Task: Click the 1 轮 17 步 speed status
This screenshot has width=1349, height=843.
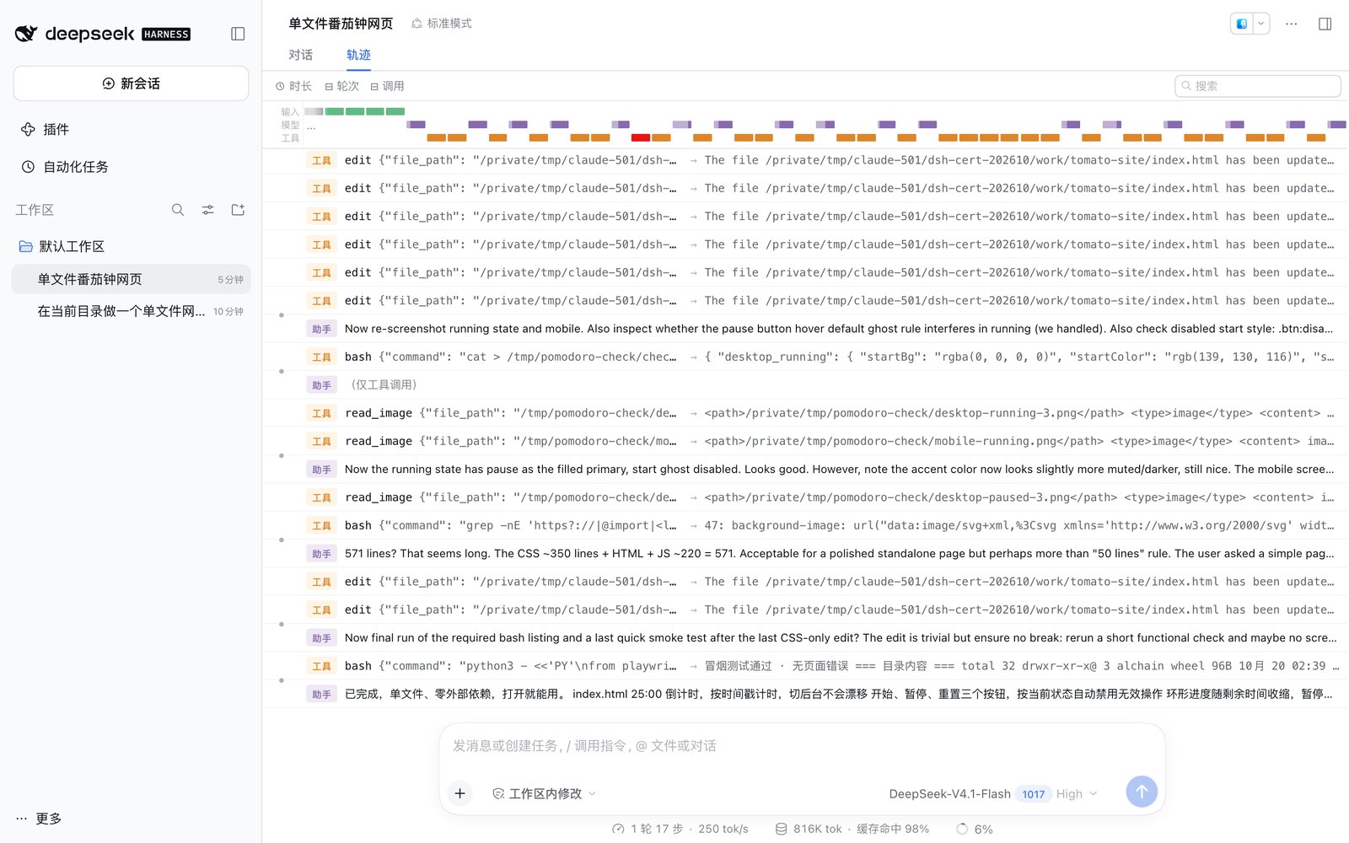Action: coord(680,829)
